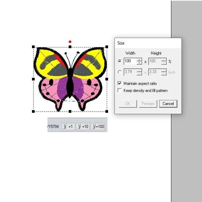The width and height of the screenshot is (202, 202).
Task: Increase Width percent with up spinner arrow
Action: click(139, 60)
